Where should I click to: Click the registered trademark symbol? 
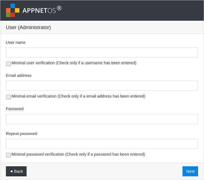pos(59,8)
